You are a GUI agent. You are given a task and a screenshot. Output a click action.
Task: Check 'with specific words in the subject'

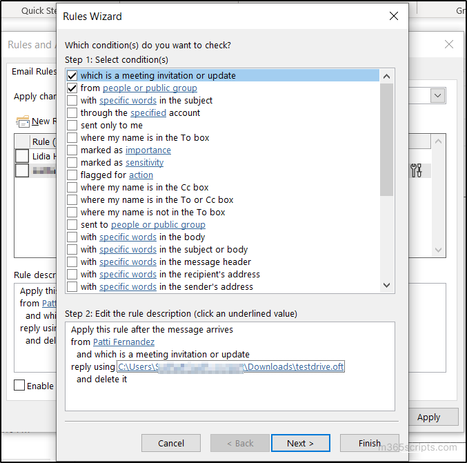72,101
